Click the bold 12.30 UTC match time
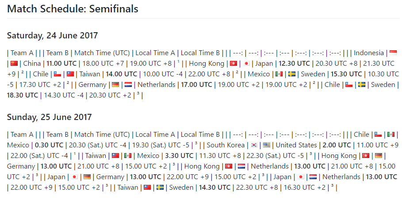The height and width of the screenshot is (199, 402). (295, 64)
